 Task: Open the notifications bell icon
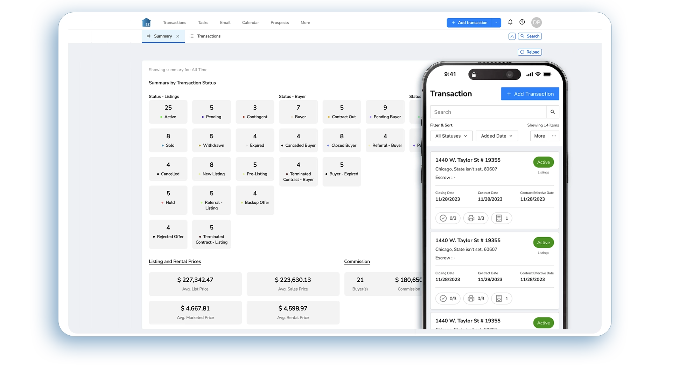510,22
